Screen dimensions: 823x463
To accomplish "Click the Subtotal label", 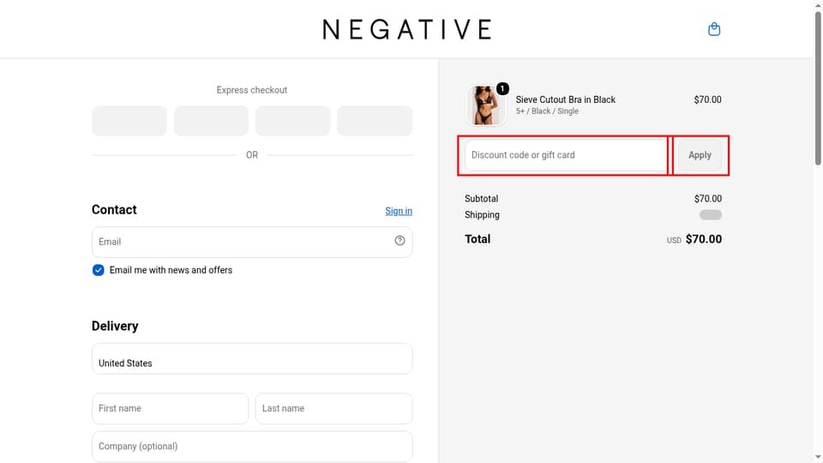I will point(481,198).
